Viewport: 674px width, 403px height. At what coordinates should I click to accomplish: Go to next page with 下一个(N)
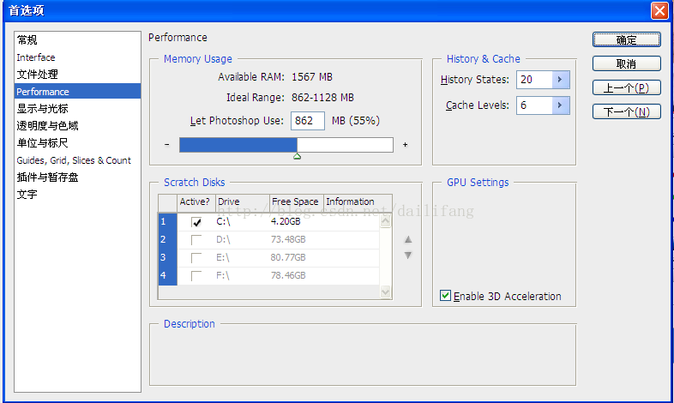626,111
